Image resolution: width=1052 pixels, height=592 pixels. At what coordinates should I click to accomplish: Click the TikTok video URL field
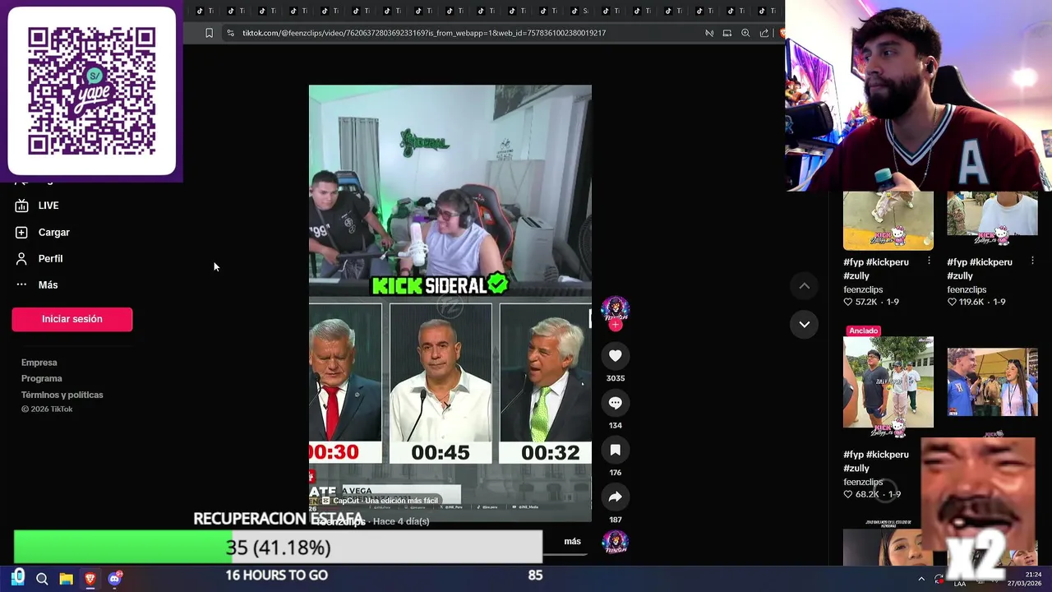click(x=424, y=33)
